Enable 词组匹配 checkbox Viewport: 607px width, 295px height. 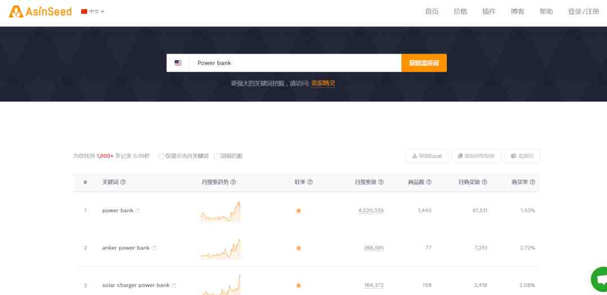click(216, 156)
